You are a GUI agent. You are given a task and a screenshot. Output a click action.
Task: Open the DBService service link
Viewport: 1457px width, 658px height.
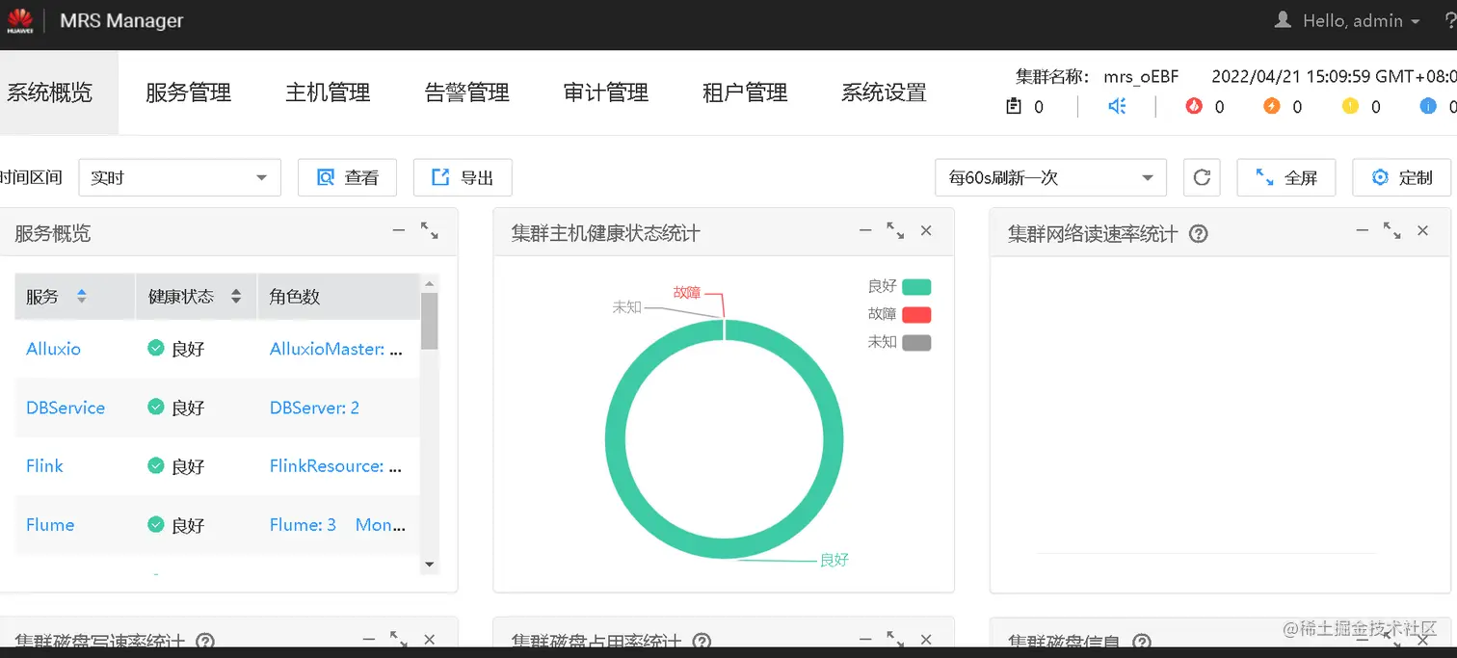[66, 408]
